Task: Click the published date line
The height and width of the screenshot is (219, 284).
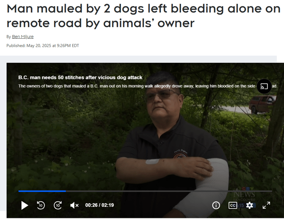Action: [x=43, y=46]
